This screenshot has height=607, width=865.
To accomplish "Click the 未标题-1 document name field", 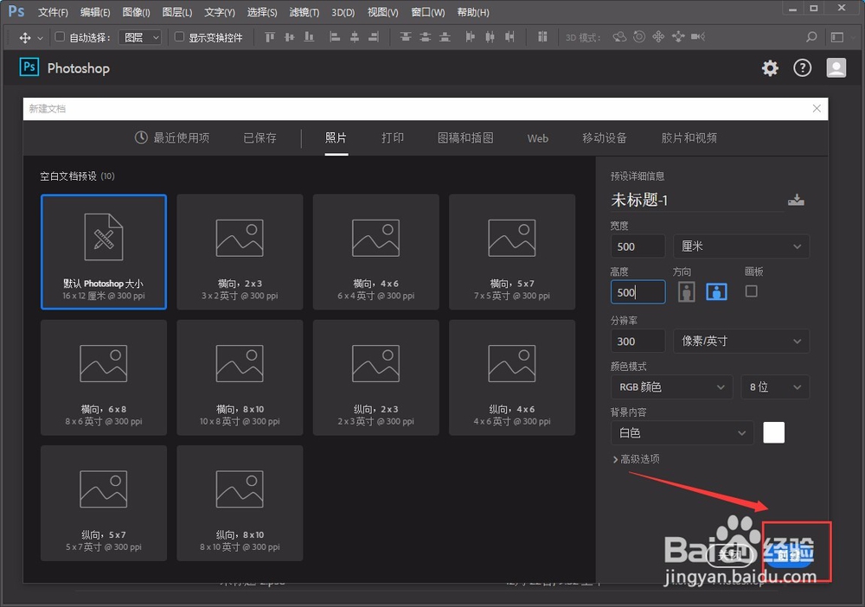I will coord(696,200).
